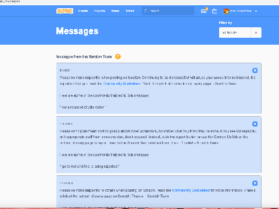Viewport: 279px width, 209px height.
Task: Dismiss the third Scratch Team message
Action: 255,183
